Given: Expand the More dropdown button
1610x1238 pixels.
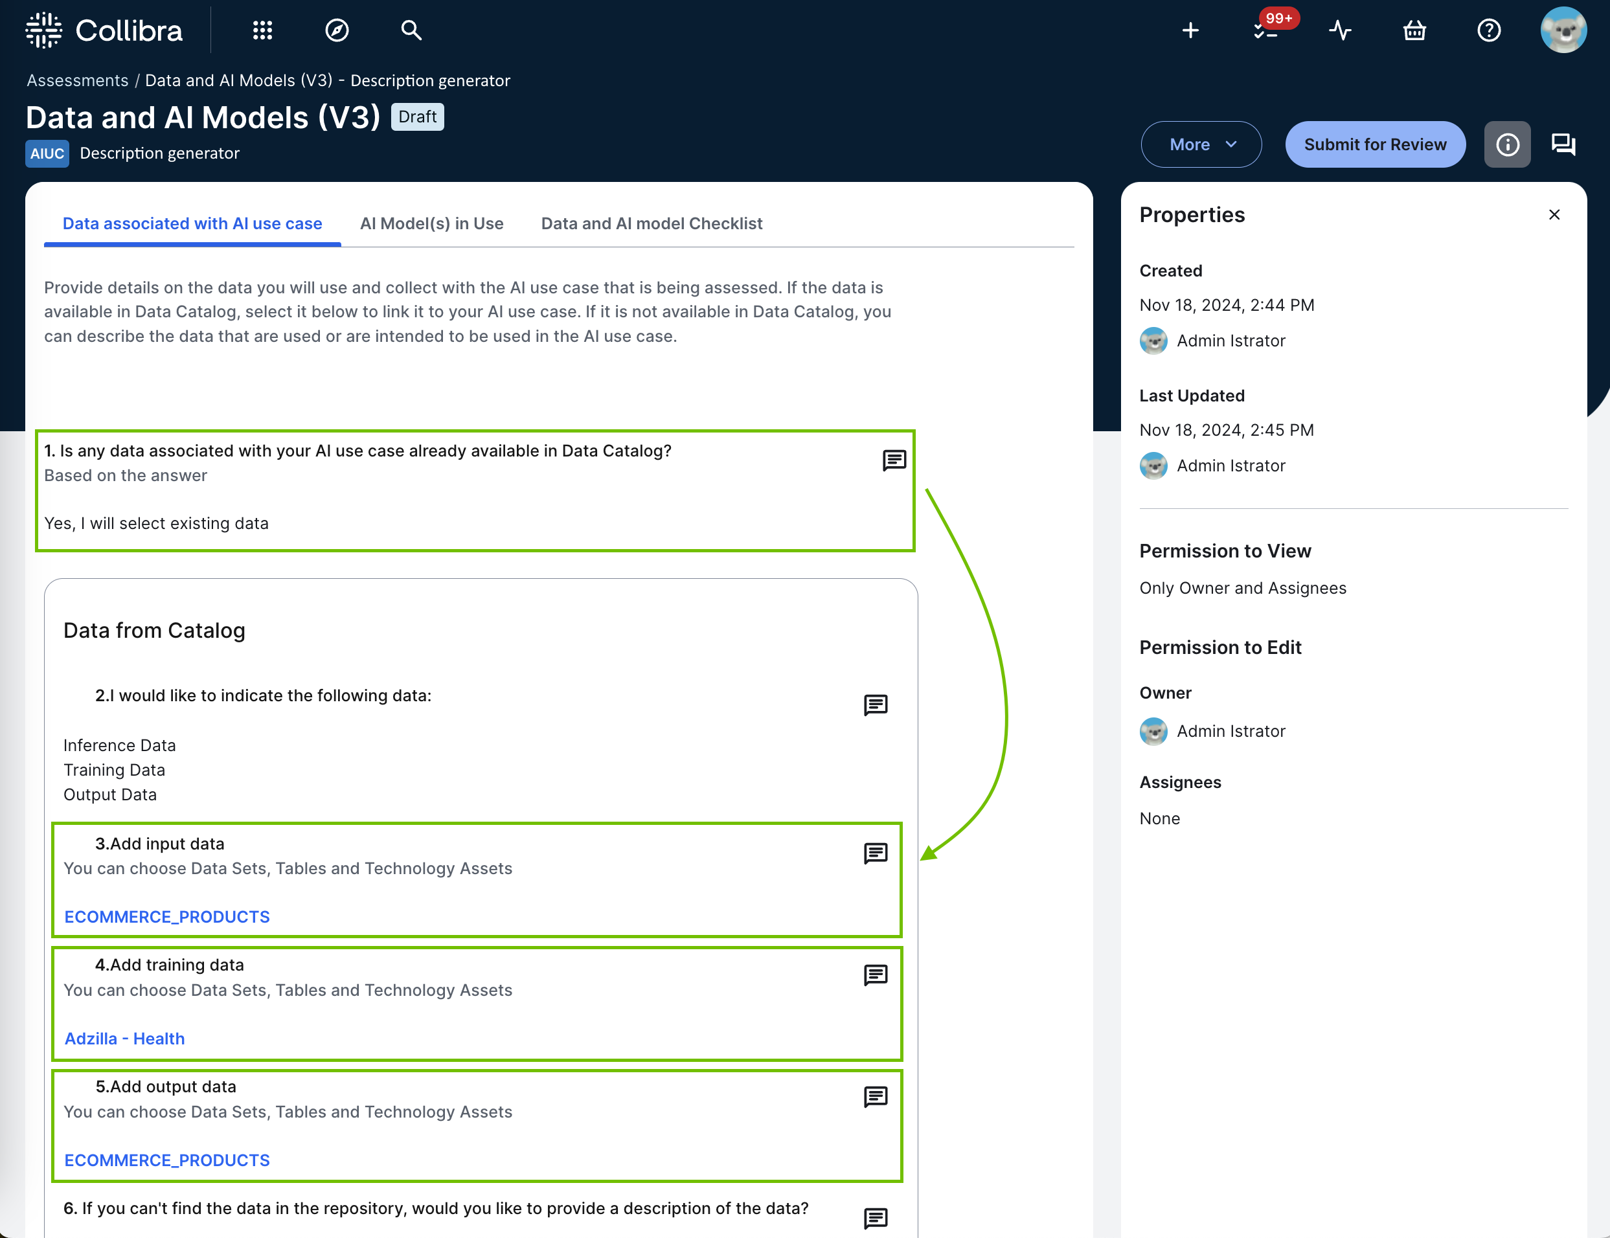Looking at the screenshot, I should [x=1201, y=144].
